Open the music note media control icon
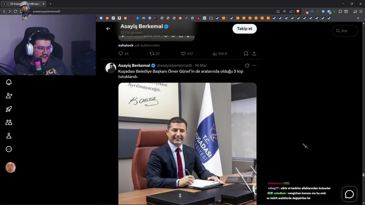Image resolution: width=365 pixels, height=205 pixels. click(355, 11)
